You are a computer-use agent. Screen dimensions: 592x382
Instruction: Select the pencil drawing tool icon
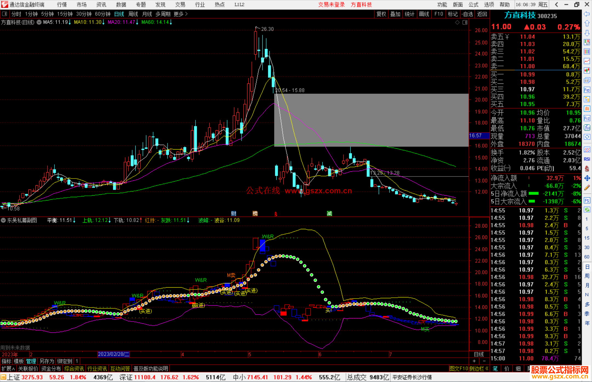(587, 188)
